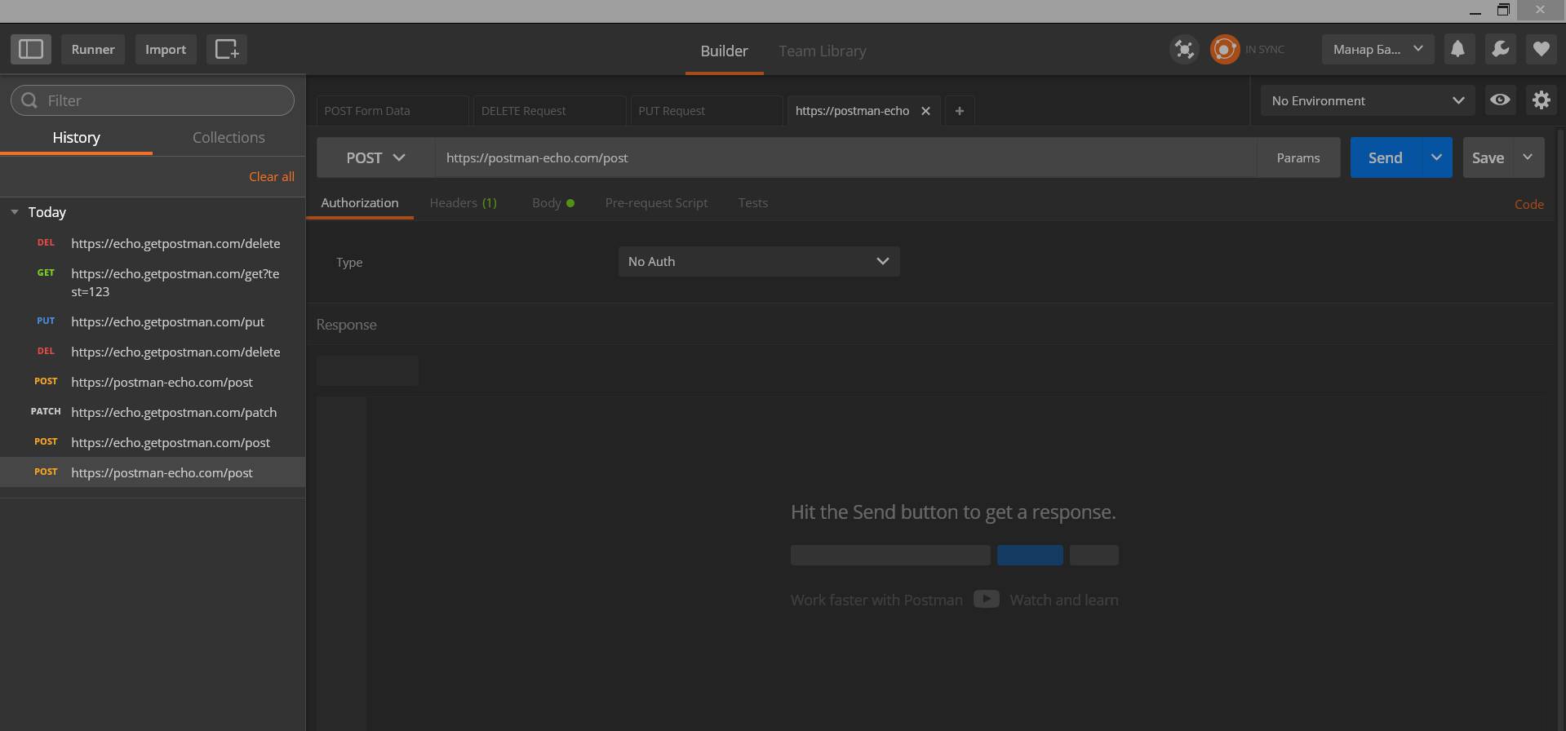Open the Runner

tap(93, 49)
